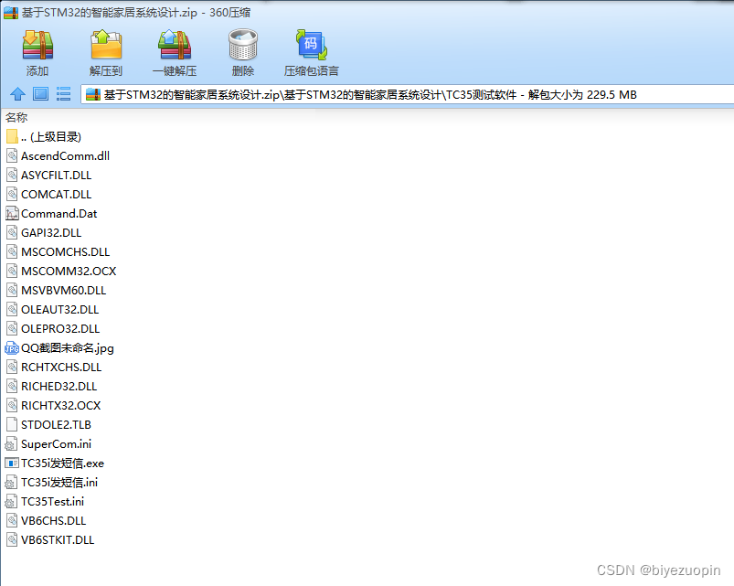The width and height of the screenshot is (734, 586).
Task: Click the file name OLEAUT32.DLL
Action: click(x=60, y=309)
